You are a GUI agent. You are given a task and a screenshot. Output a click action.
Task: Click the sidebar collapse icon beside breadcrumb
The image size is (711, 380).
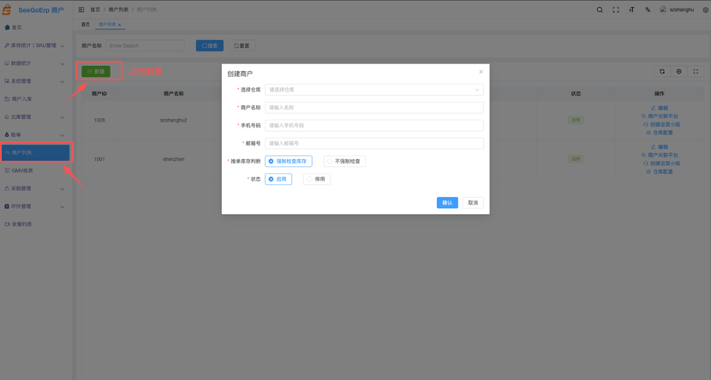(81, 9)
